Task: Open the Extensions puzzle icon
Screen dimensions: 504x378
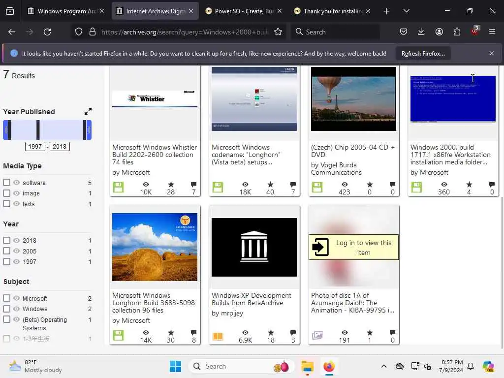Action: [457, 31]
